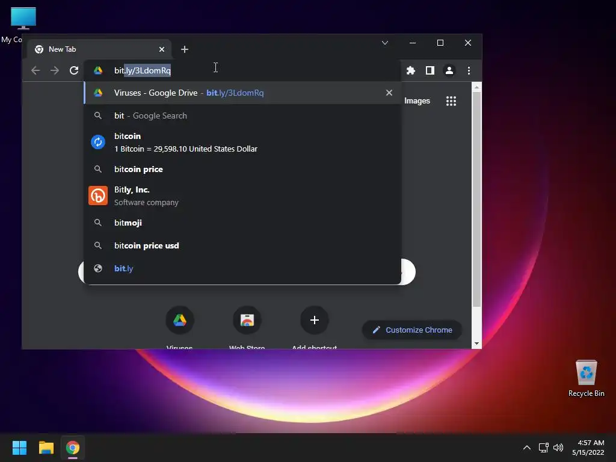Remove Viruses - Google Drive suggestion

(x=389, y=93)
